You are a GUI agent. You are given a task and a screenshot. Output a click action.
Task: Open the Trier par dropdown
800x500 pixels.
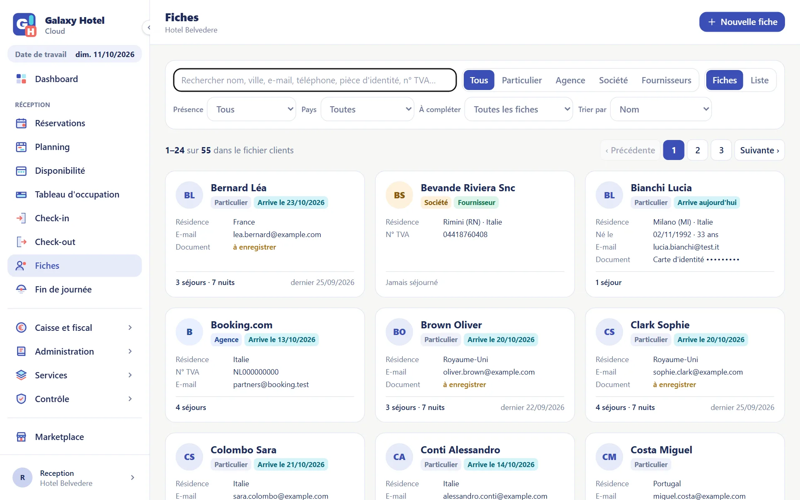(x=661, y=109)
